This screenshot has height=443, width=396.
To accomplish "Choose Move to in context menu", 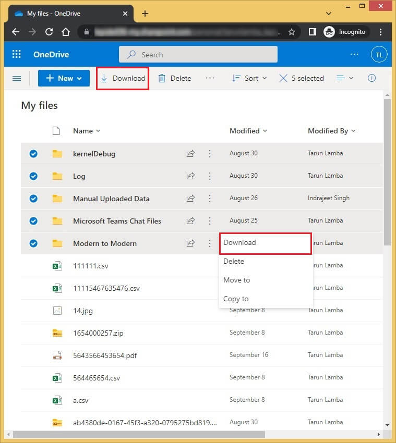I will pos(266,280).
